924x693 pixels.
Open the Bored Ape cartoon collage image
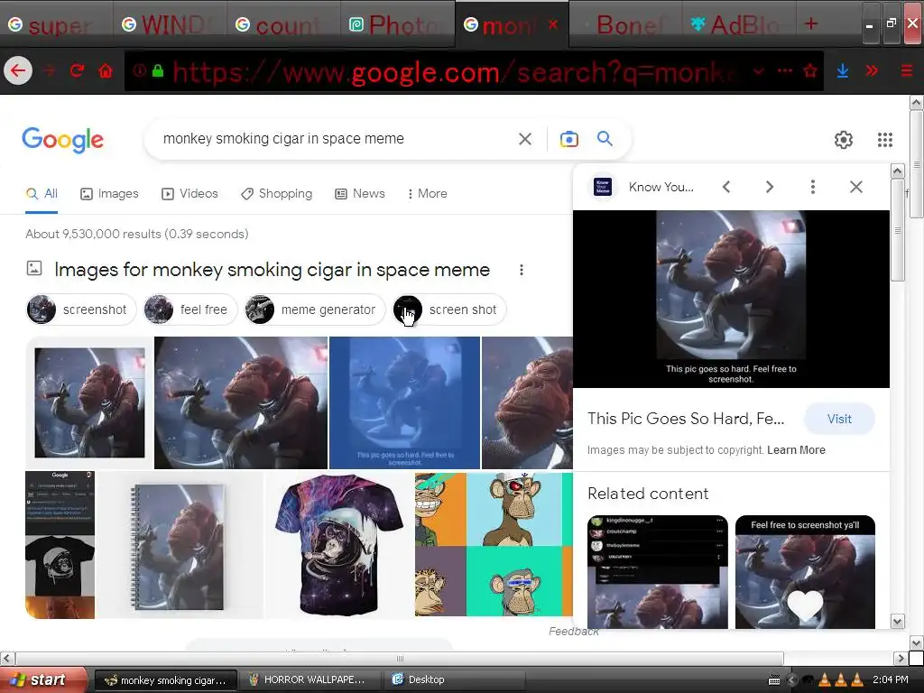494,544
